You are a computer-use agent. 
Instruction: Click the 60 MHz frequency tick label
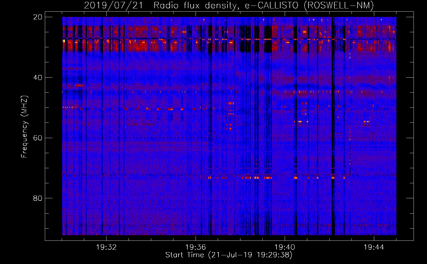coord(38,138)
